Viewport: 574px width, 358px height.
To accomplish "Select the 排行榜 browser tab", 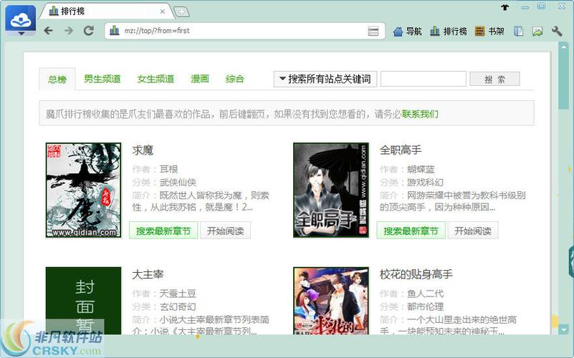I will (x=105, y=11).
